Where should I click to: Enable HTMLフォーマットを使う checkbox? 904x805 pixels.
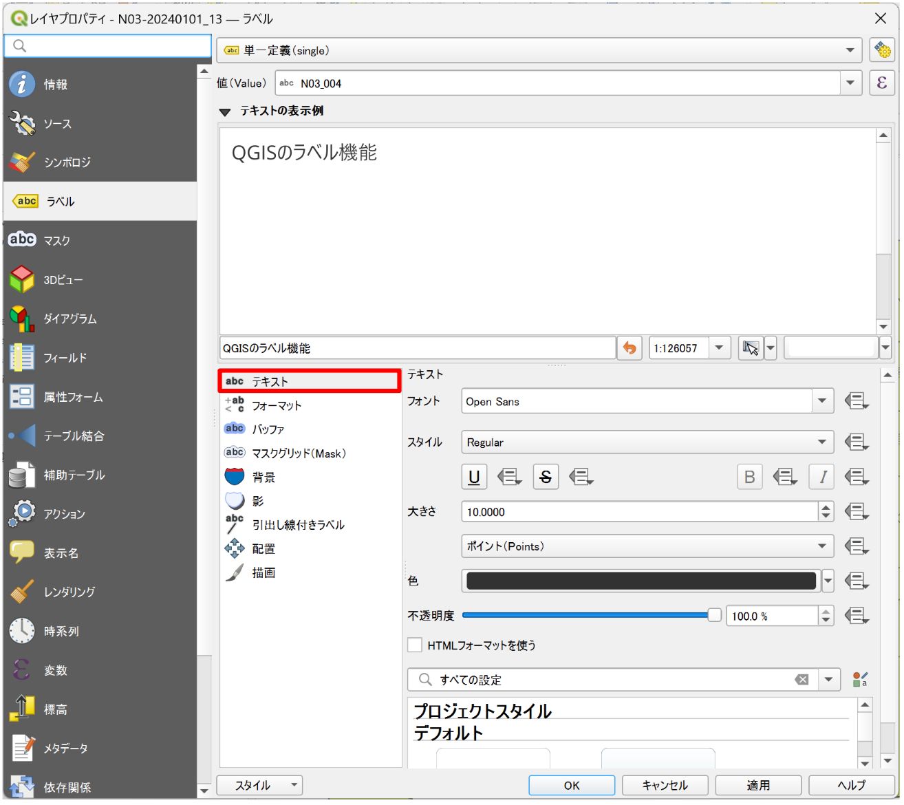coord(415,645)
